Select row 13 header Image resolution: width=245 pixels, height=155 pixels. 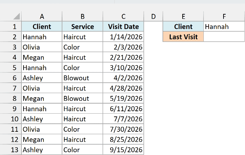coord(11,150)
